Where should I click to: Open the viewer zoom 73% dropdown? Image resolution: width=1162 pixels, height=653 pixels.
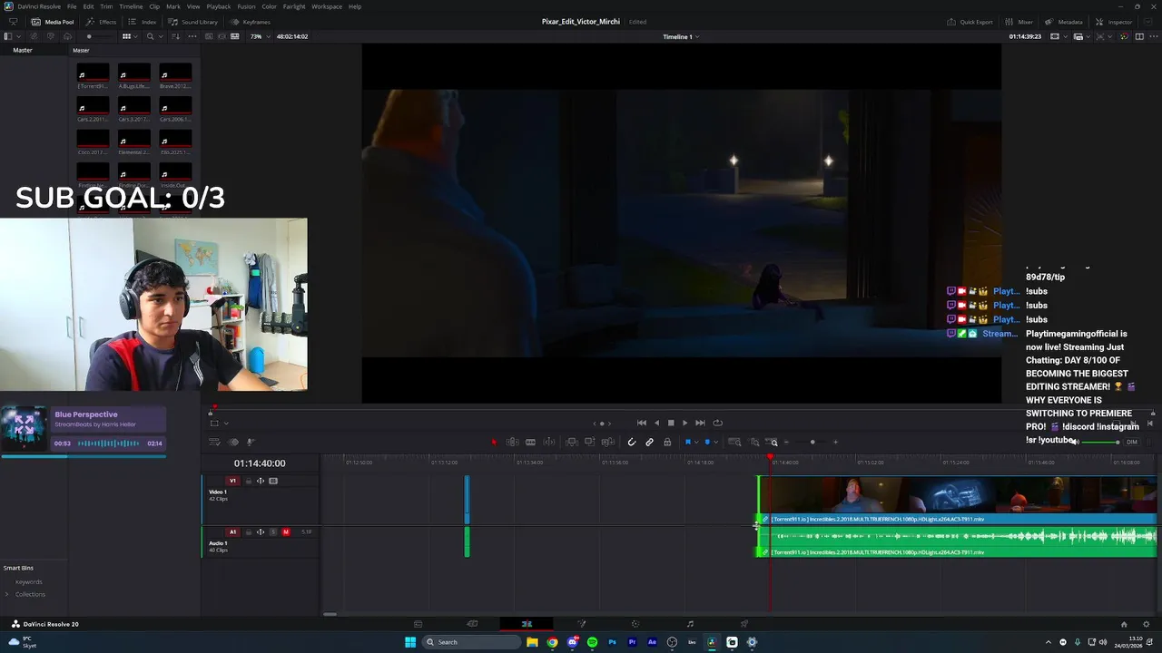(x=259, y=36)
